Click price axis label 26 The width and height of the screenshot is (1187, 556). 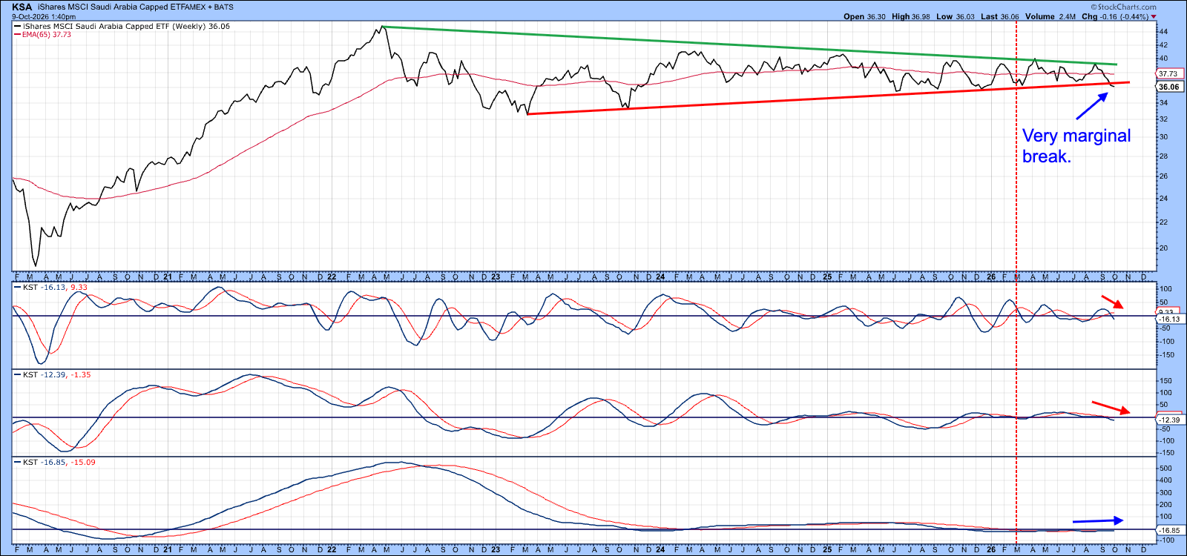point(1163,176)
